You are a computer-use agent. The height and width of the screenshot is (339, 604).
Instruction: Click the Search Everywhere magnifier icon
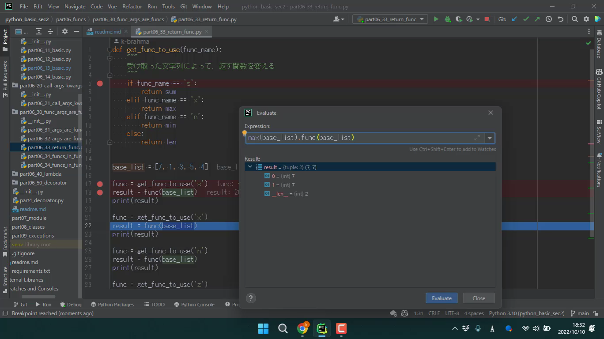(574, 19)
